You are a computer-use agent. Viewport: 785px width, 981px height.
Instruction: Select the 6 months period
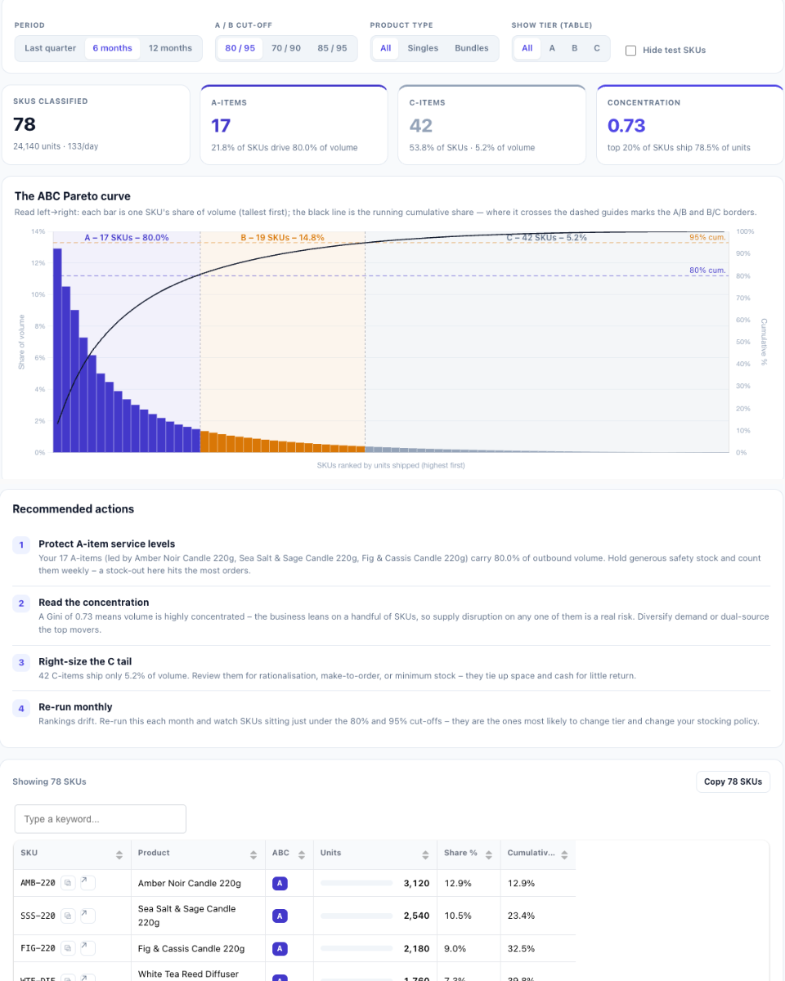pos(112,48)
